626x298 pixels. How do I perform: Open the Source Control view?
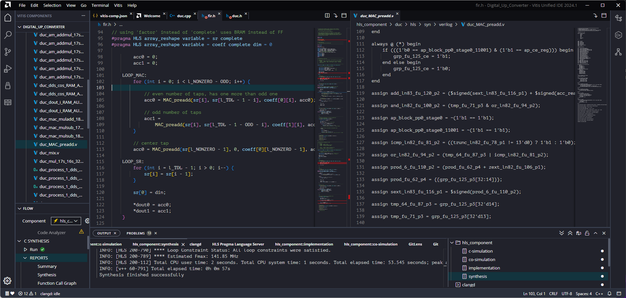[x=8, y=52]
